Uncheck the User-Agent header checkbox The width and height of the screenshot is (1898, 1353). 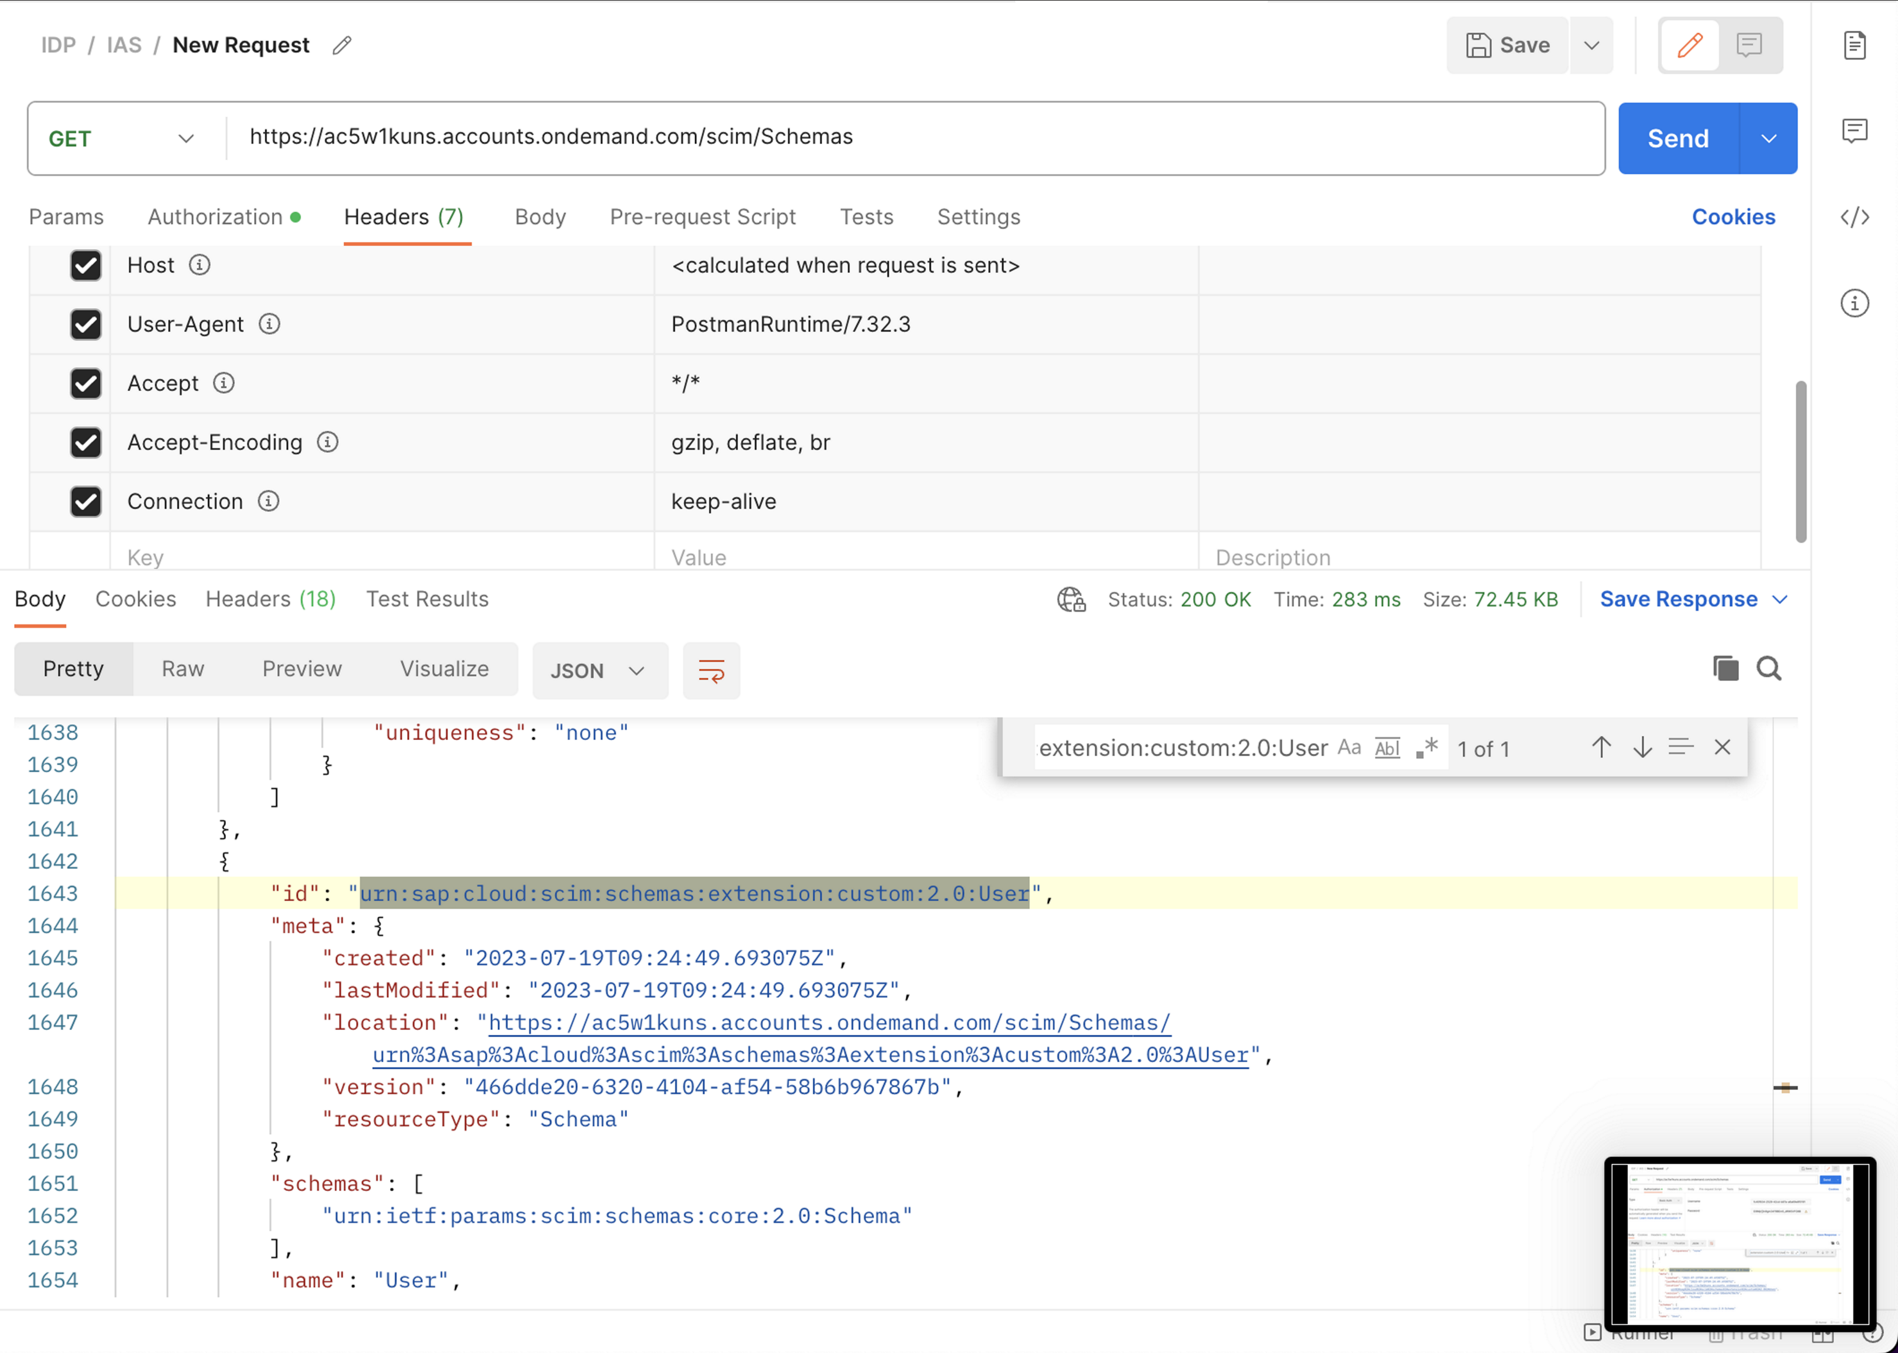86,324
